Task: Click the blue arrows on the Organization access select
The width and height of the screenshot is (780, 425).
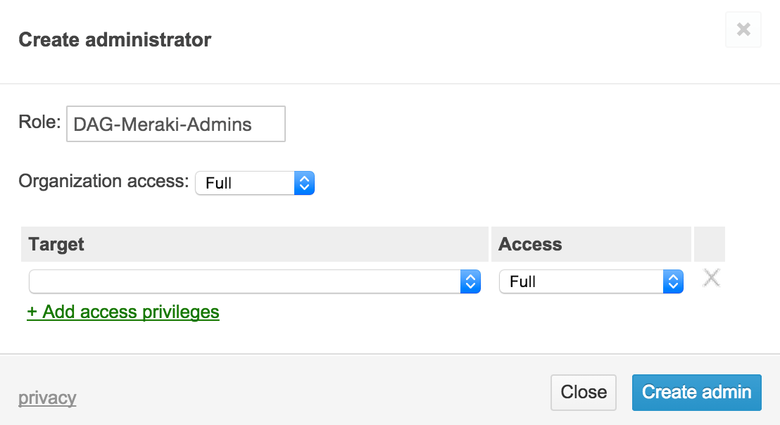Action: click(x=304, y=183)
